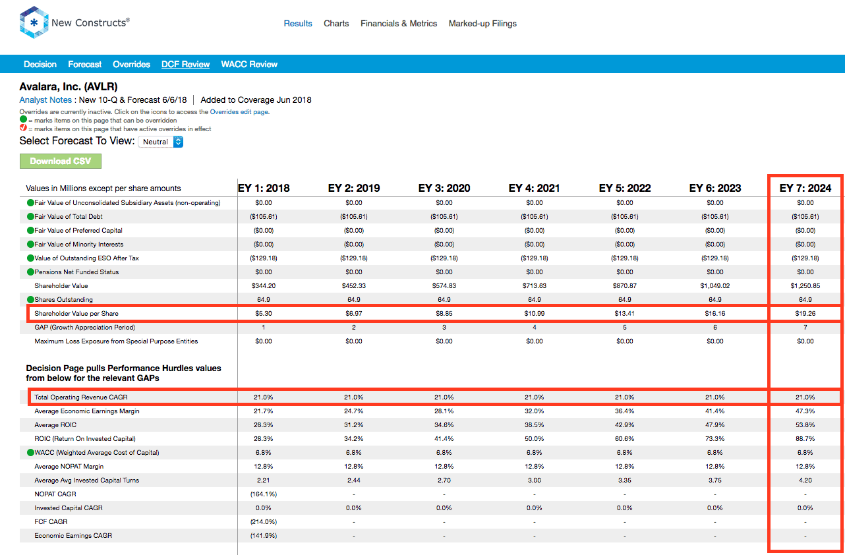This screenshot has width=845, height=555.
Task: Follow the Overrides edit page link
Action: 239,112
